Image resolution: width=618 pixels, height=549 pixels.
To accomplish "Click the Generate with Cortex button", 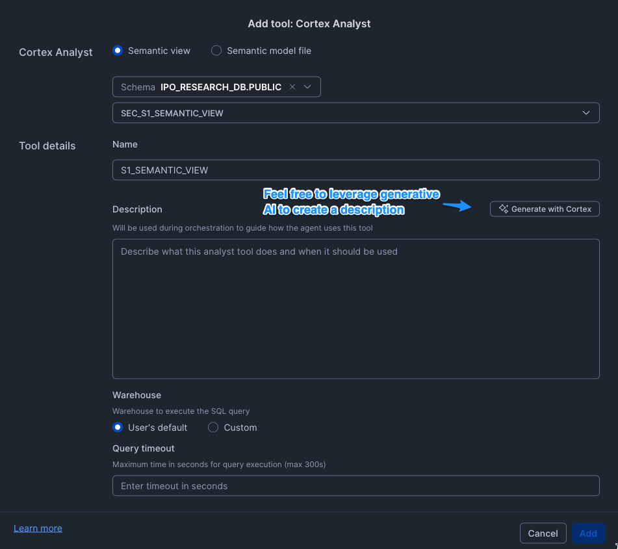I will [x=545, y=209].
